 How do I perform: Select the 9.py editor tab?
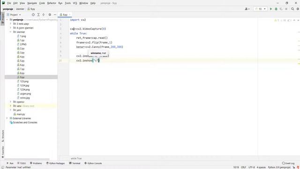65,15
